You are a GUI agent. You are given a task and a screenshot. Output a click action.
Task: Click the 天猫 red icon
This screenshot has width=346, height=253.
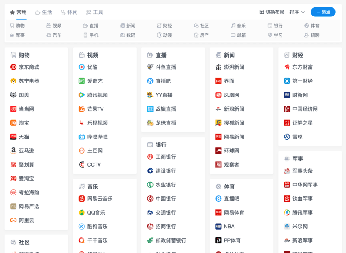pos(13,137)
